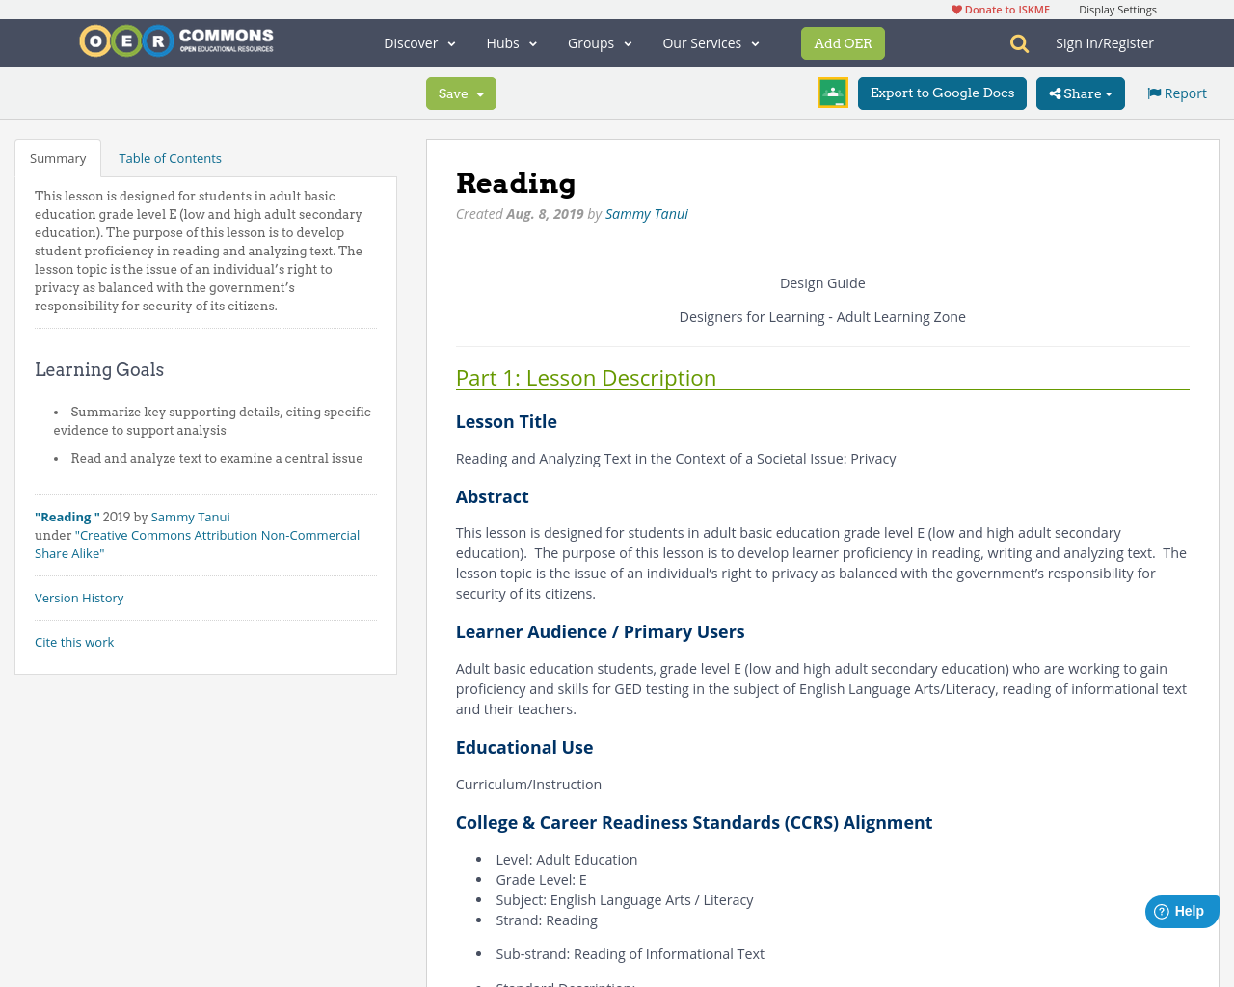Open the Our Services menu

click(710, 41)
